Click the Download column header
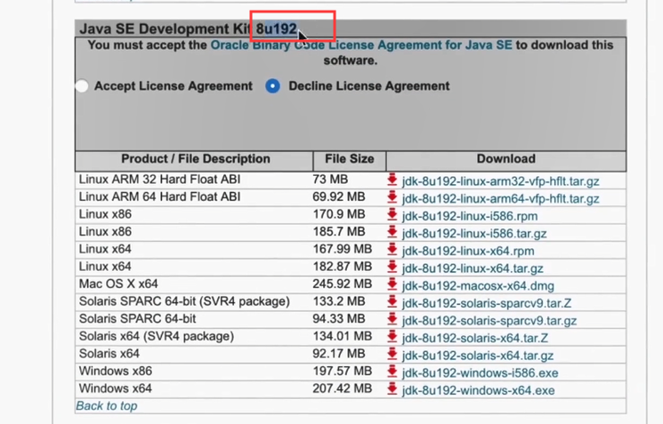 (x=506, y=159)
